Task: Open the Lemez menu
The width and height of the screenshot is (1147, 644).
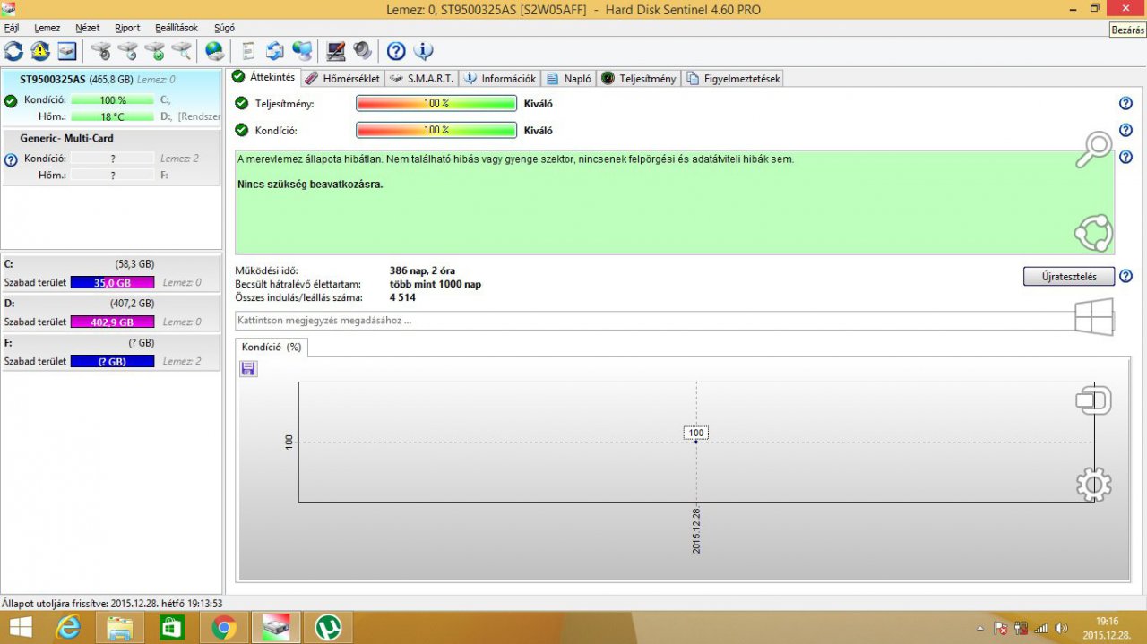Action: 47,28
